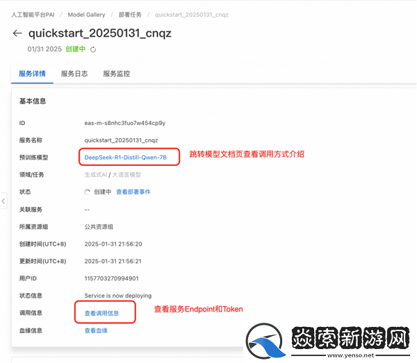Click the page title quickstart_20250131_cnqz
The height and width of the screenshot is (363, 417).
coord(100,33)
